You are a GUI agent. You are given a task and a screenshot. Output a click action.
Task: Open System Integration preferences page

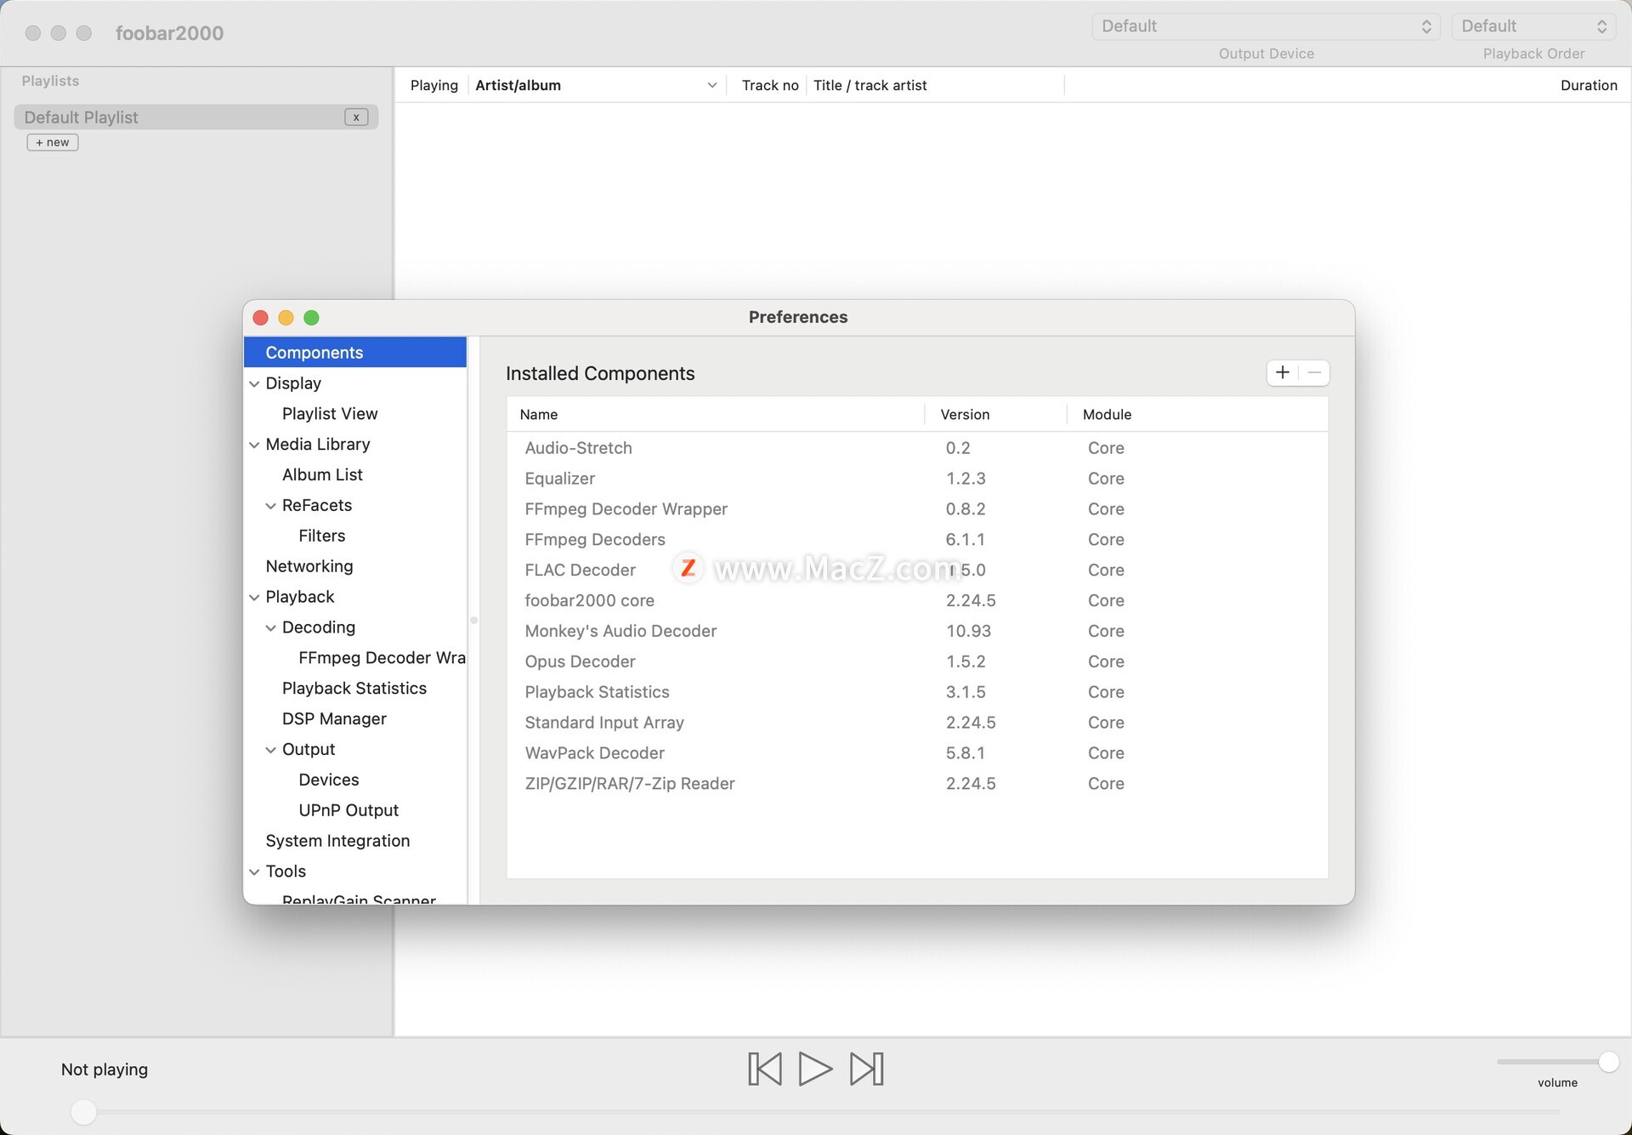coord(337,841)
